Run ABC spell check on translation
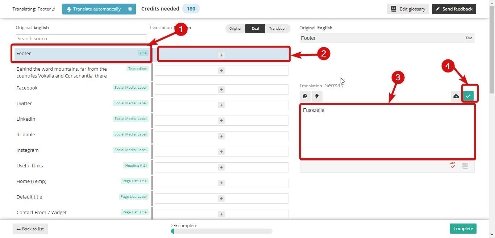495x238 pixels. (453, 165)
